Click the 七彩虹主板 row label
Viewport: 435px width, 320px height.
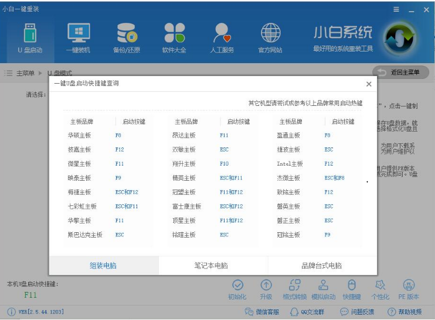click(x=82, y=207)
